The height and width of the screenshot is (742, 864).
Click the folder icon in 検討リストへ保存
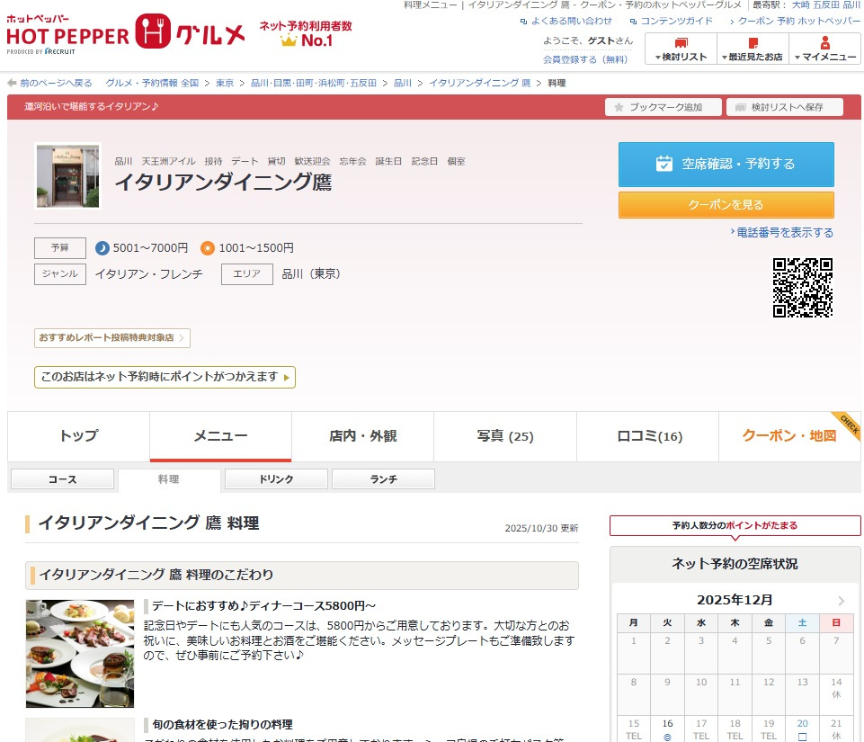click(x=741, y=108)
